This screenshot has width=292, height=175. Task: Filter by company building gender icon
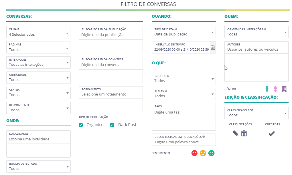click(284, 89)
